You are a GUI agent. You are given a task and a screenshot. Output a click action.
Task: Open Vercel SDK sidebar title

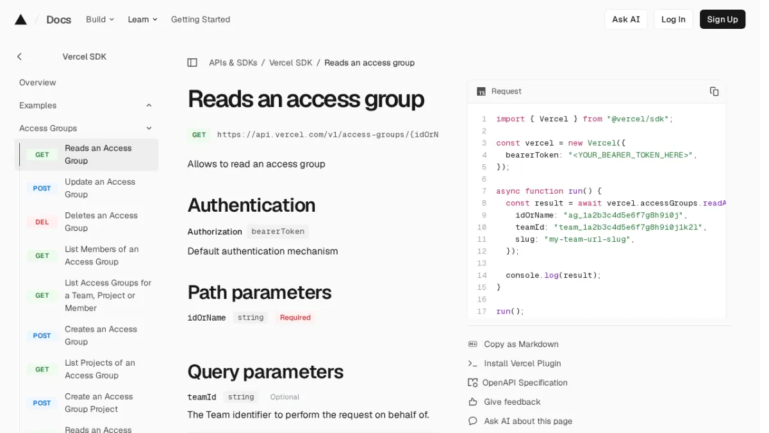85,56
